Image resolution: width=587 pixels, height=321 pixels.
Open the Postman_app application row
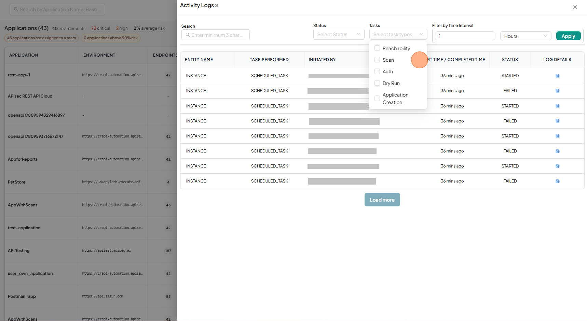point(22,296)
